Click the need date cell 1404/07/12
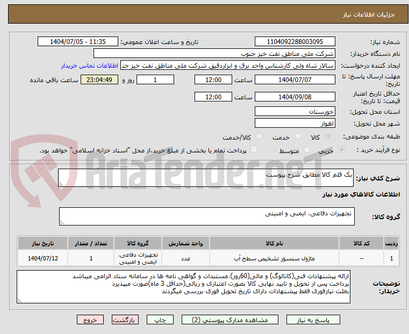The height and width of the screenshot is (334, 409). [43, 258]
